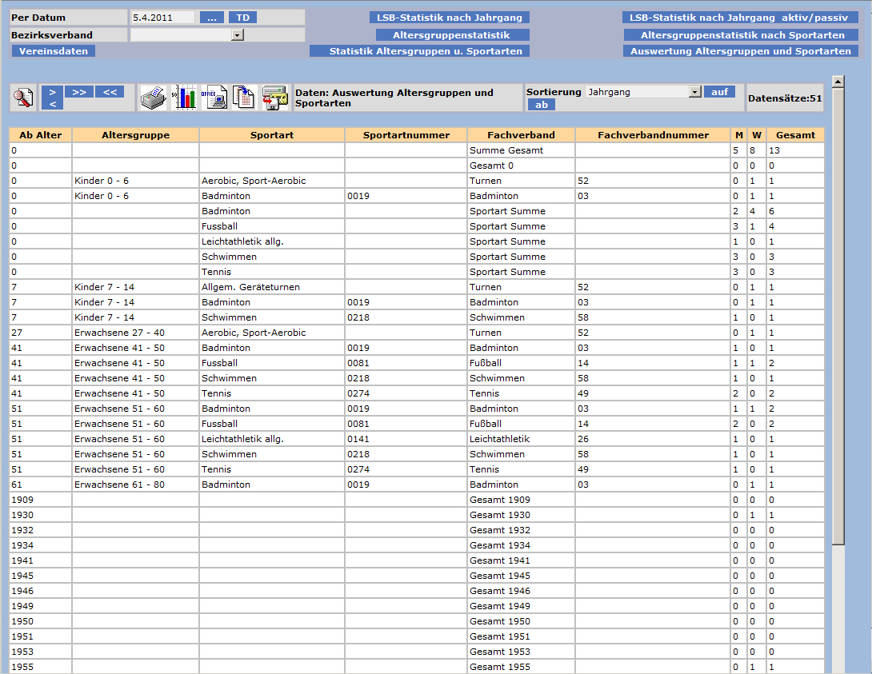
Task: Open the bar chart diagram icon
Action: click(184, 98)
